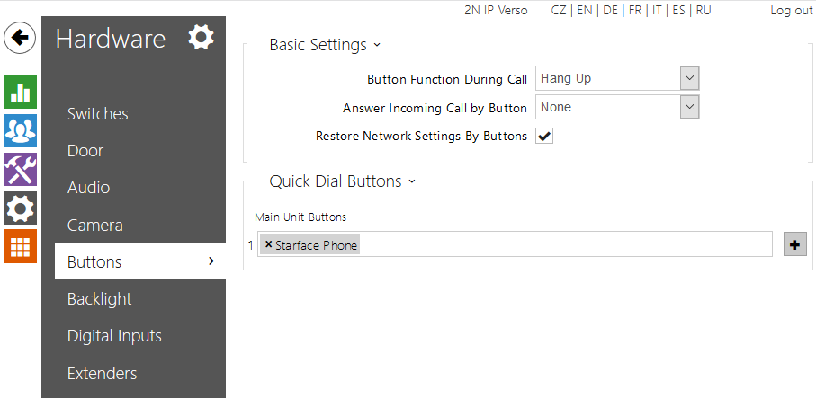816x398 pixels.
Task: Open the Status bar-chart icon
Action: coord(20,92)
